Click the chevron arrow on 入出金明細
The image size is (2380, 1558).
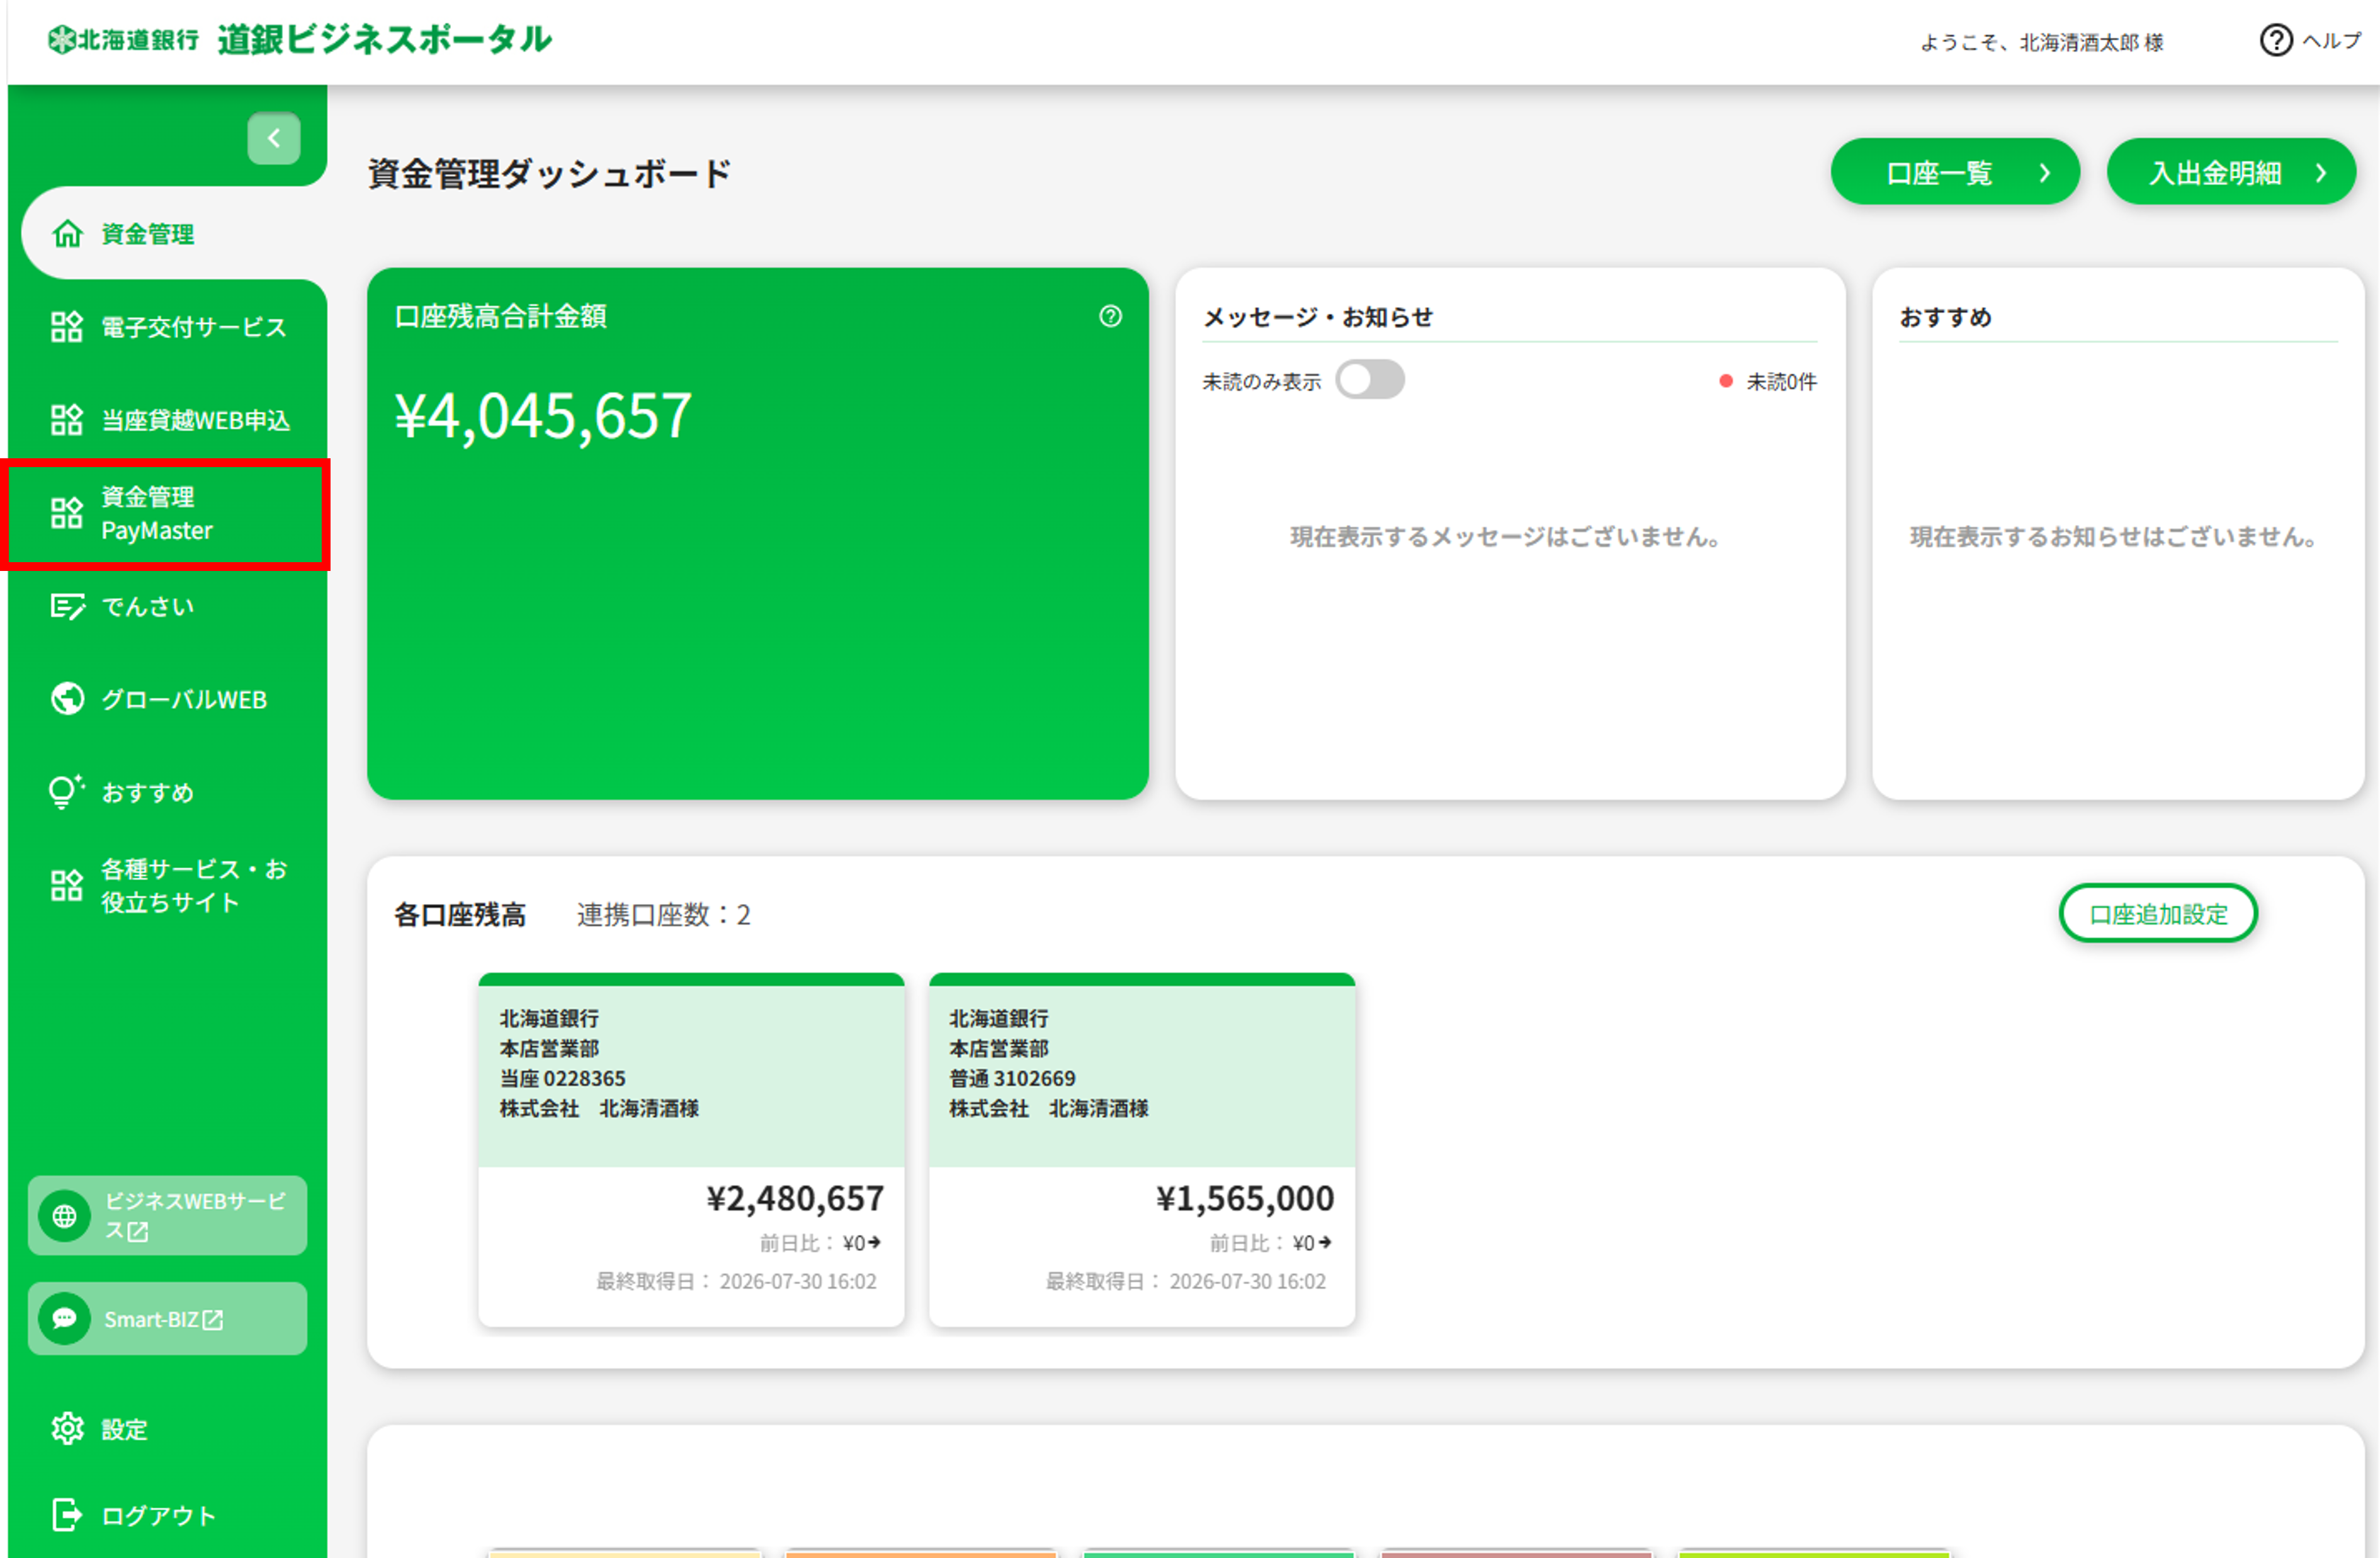click(x=2321, y=172)
